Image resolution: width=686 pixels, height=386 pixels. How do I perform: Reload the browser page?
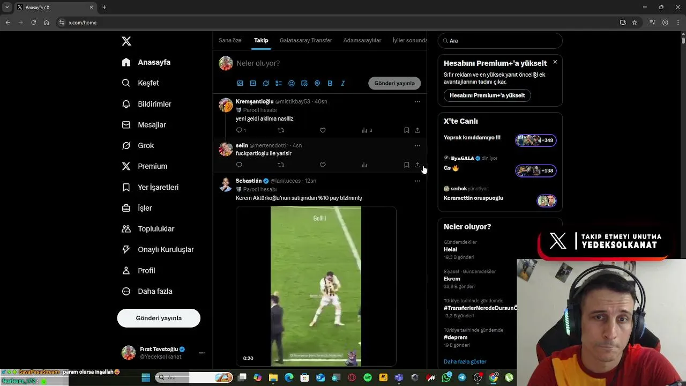pyautogui.click(x=33, y=23)
